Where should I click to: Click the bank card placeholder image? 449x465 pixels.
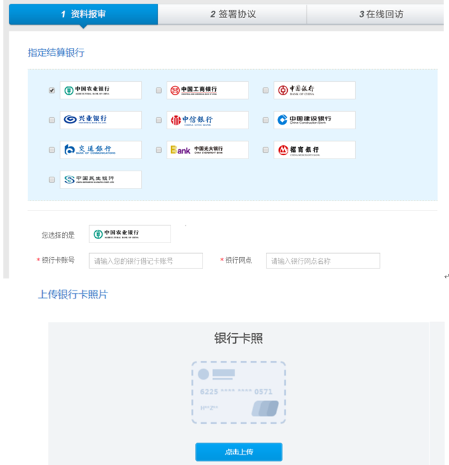tap(238, 392)
